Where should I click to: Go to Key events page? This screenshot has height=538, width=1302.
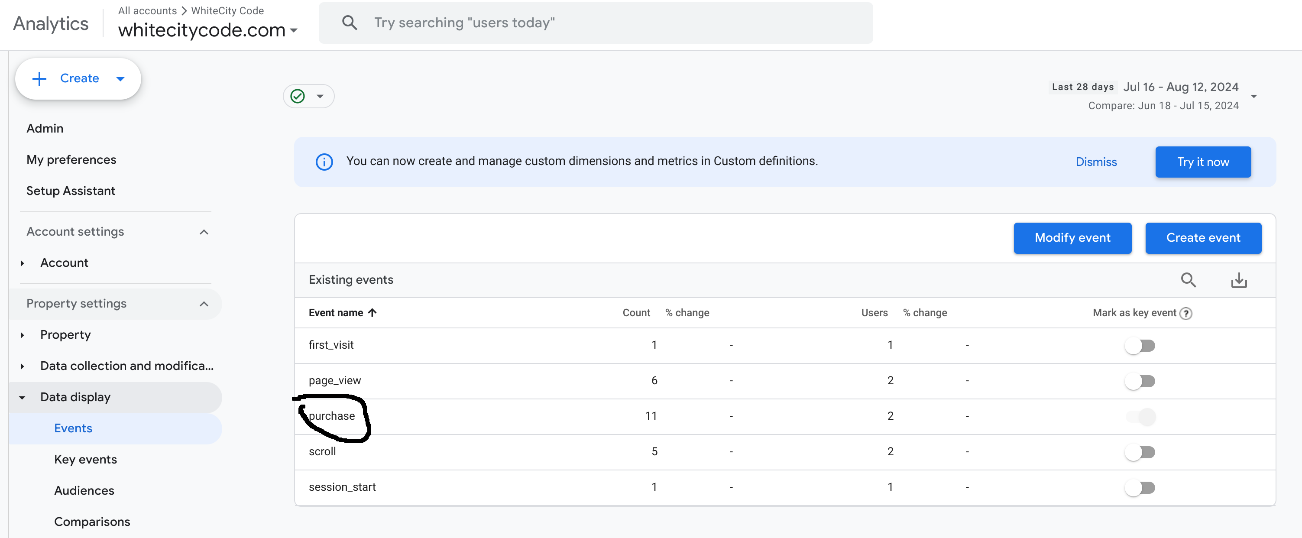(x=85, y=459)
